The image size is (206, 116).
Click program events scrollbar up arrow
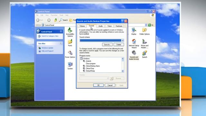click(123, 59)
